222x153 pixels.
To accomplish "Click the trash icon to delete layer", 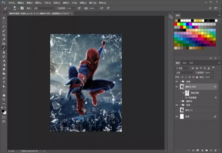I will click(x=216, y=150).
